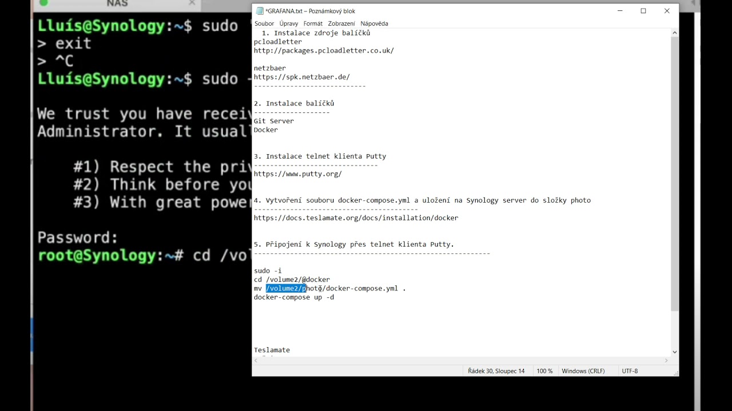
Task: Click the '4. Vytvoření souboru docker-compose.yml' heading
Action: click(x=422, y=200)
